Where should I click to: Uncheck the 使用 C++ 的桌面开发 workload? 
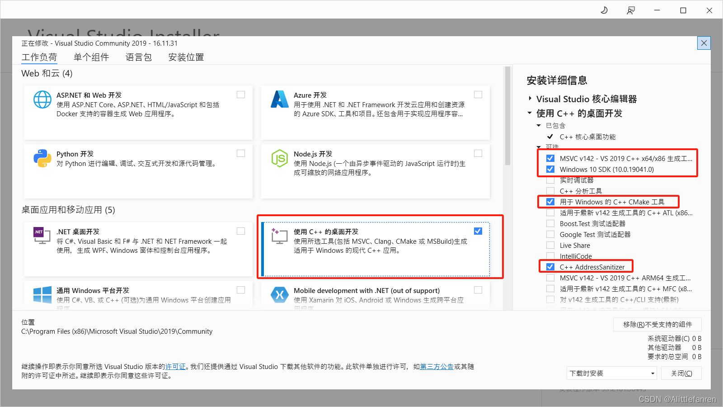point(478,231)
